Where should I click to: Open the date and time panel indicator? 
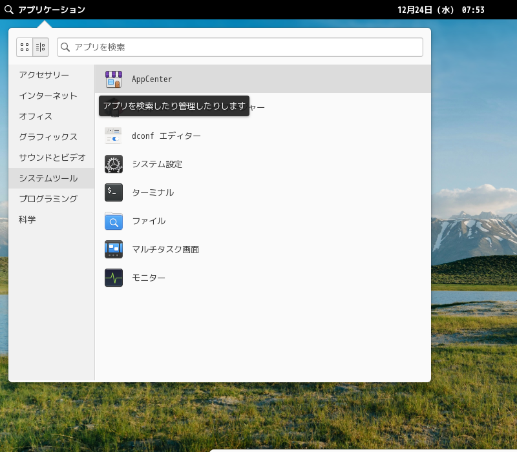click(x=441, y=10)
